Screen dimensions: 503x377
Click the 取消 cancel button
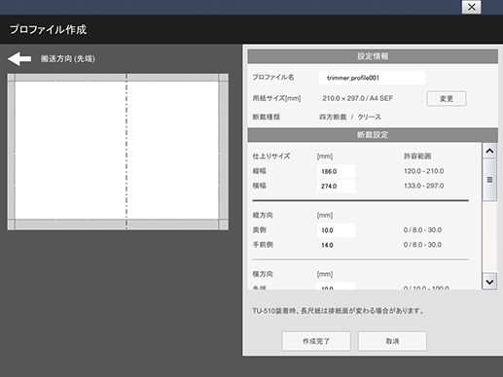392,341
